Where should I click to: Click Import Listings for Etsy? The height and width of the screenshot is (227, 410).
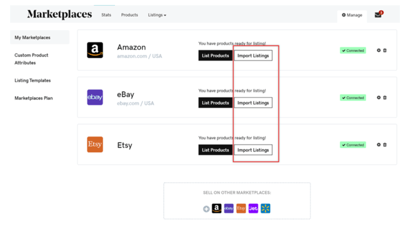(x=253, y=150)
